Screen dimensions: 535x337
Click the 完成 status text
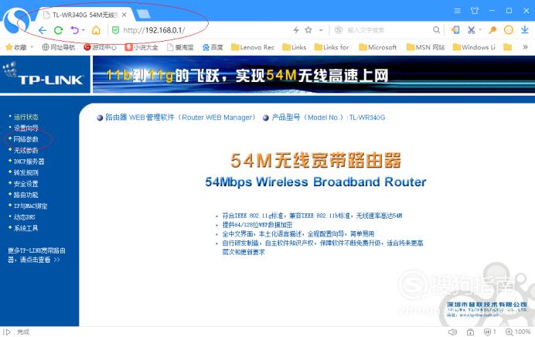tap(23, 332)
